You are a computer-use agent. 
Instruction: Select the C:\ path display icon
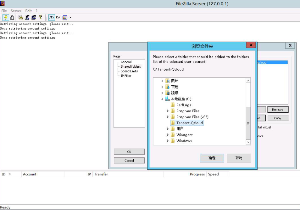pos(58,18)
